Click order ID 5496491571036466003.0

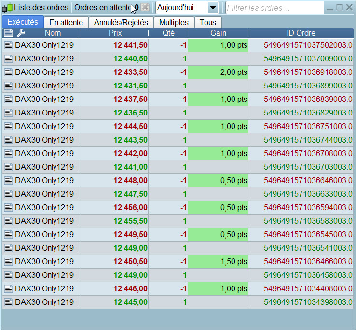pos(308,261)
